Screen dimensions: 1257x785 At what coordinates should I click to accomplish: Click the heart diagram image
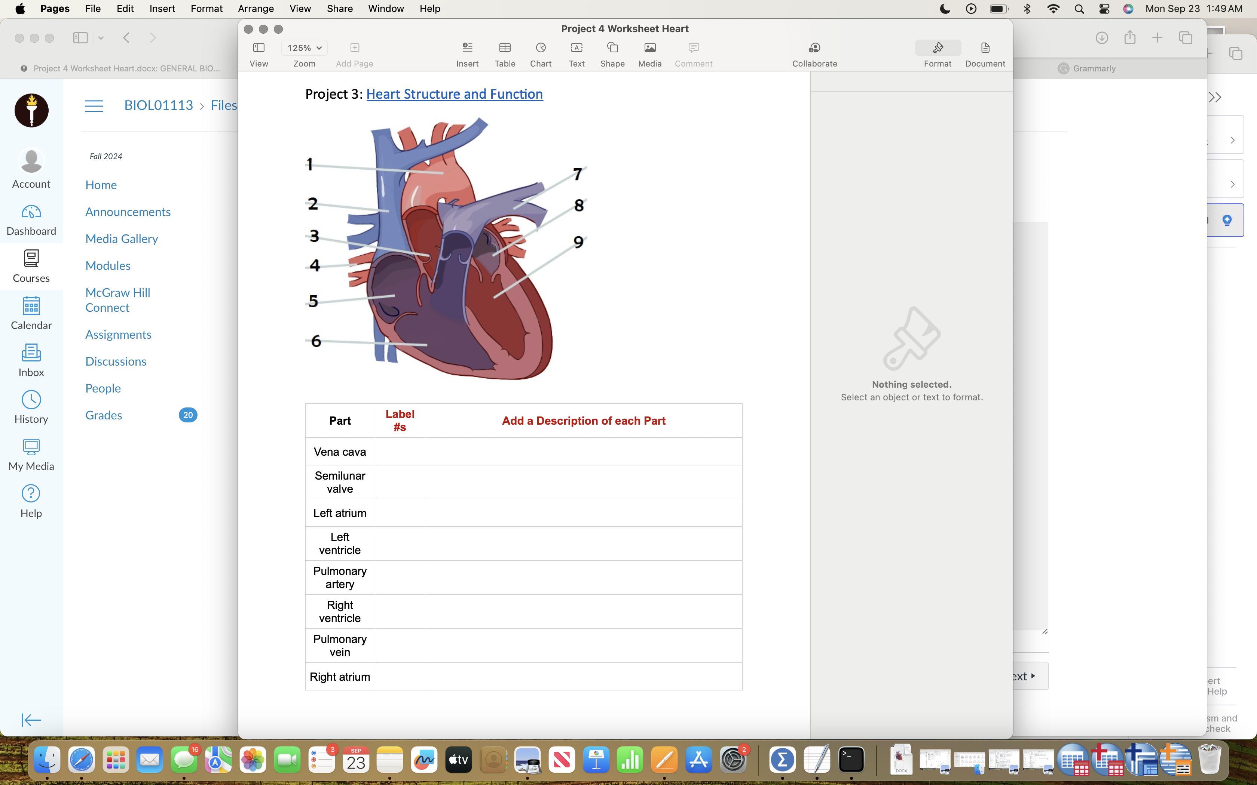pos(446,249)
